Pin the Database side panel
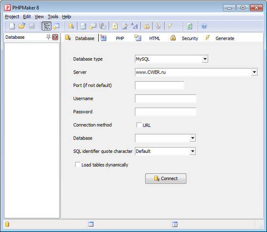The image size is (267, 232). pyautogui.click(x=49, y=37)
